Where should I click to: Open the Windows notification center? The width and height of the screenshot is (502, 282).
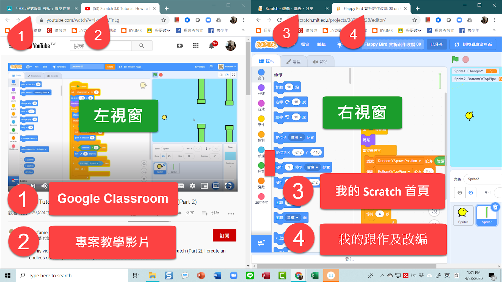pos(492,276)
